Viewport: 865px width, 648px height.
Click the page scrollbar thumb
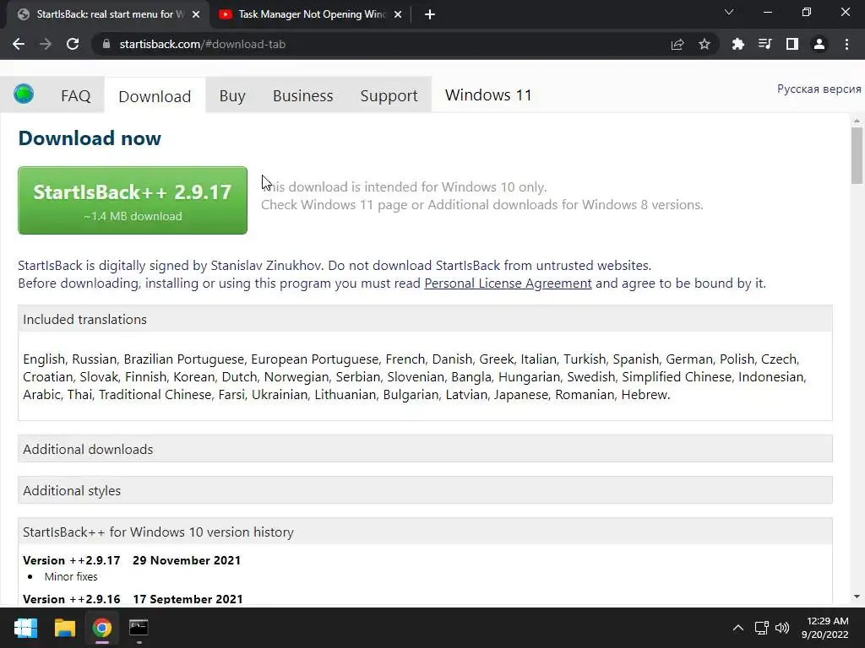(x=857, y=155)
